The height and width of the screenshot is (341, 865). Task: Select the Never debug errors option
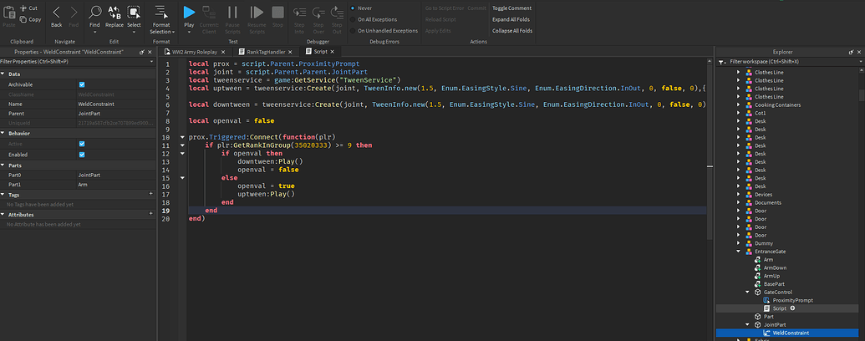coord(353,8)
